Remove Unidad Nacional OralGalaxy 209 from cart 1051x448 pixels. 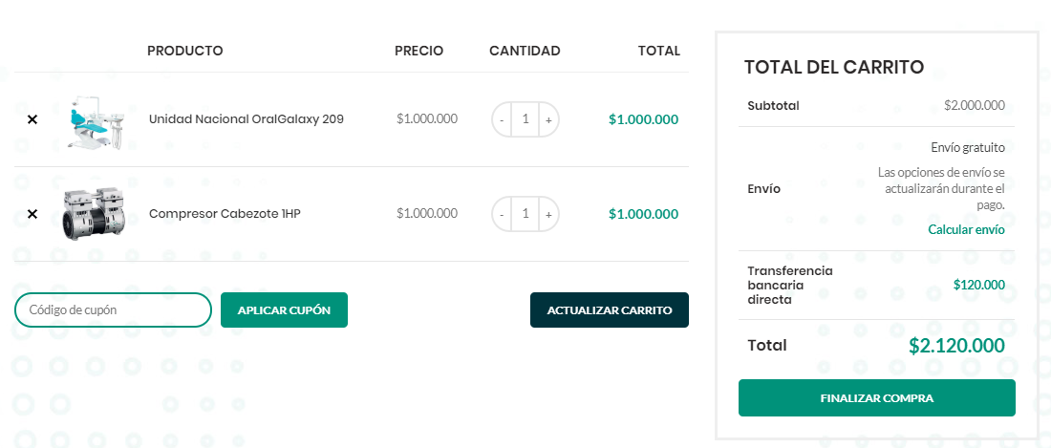32,119
